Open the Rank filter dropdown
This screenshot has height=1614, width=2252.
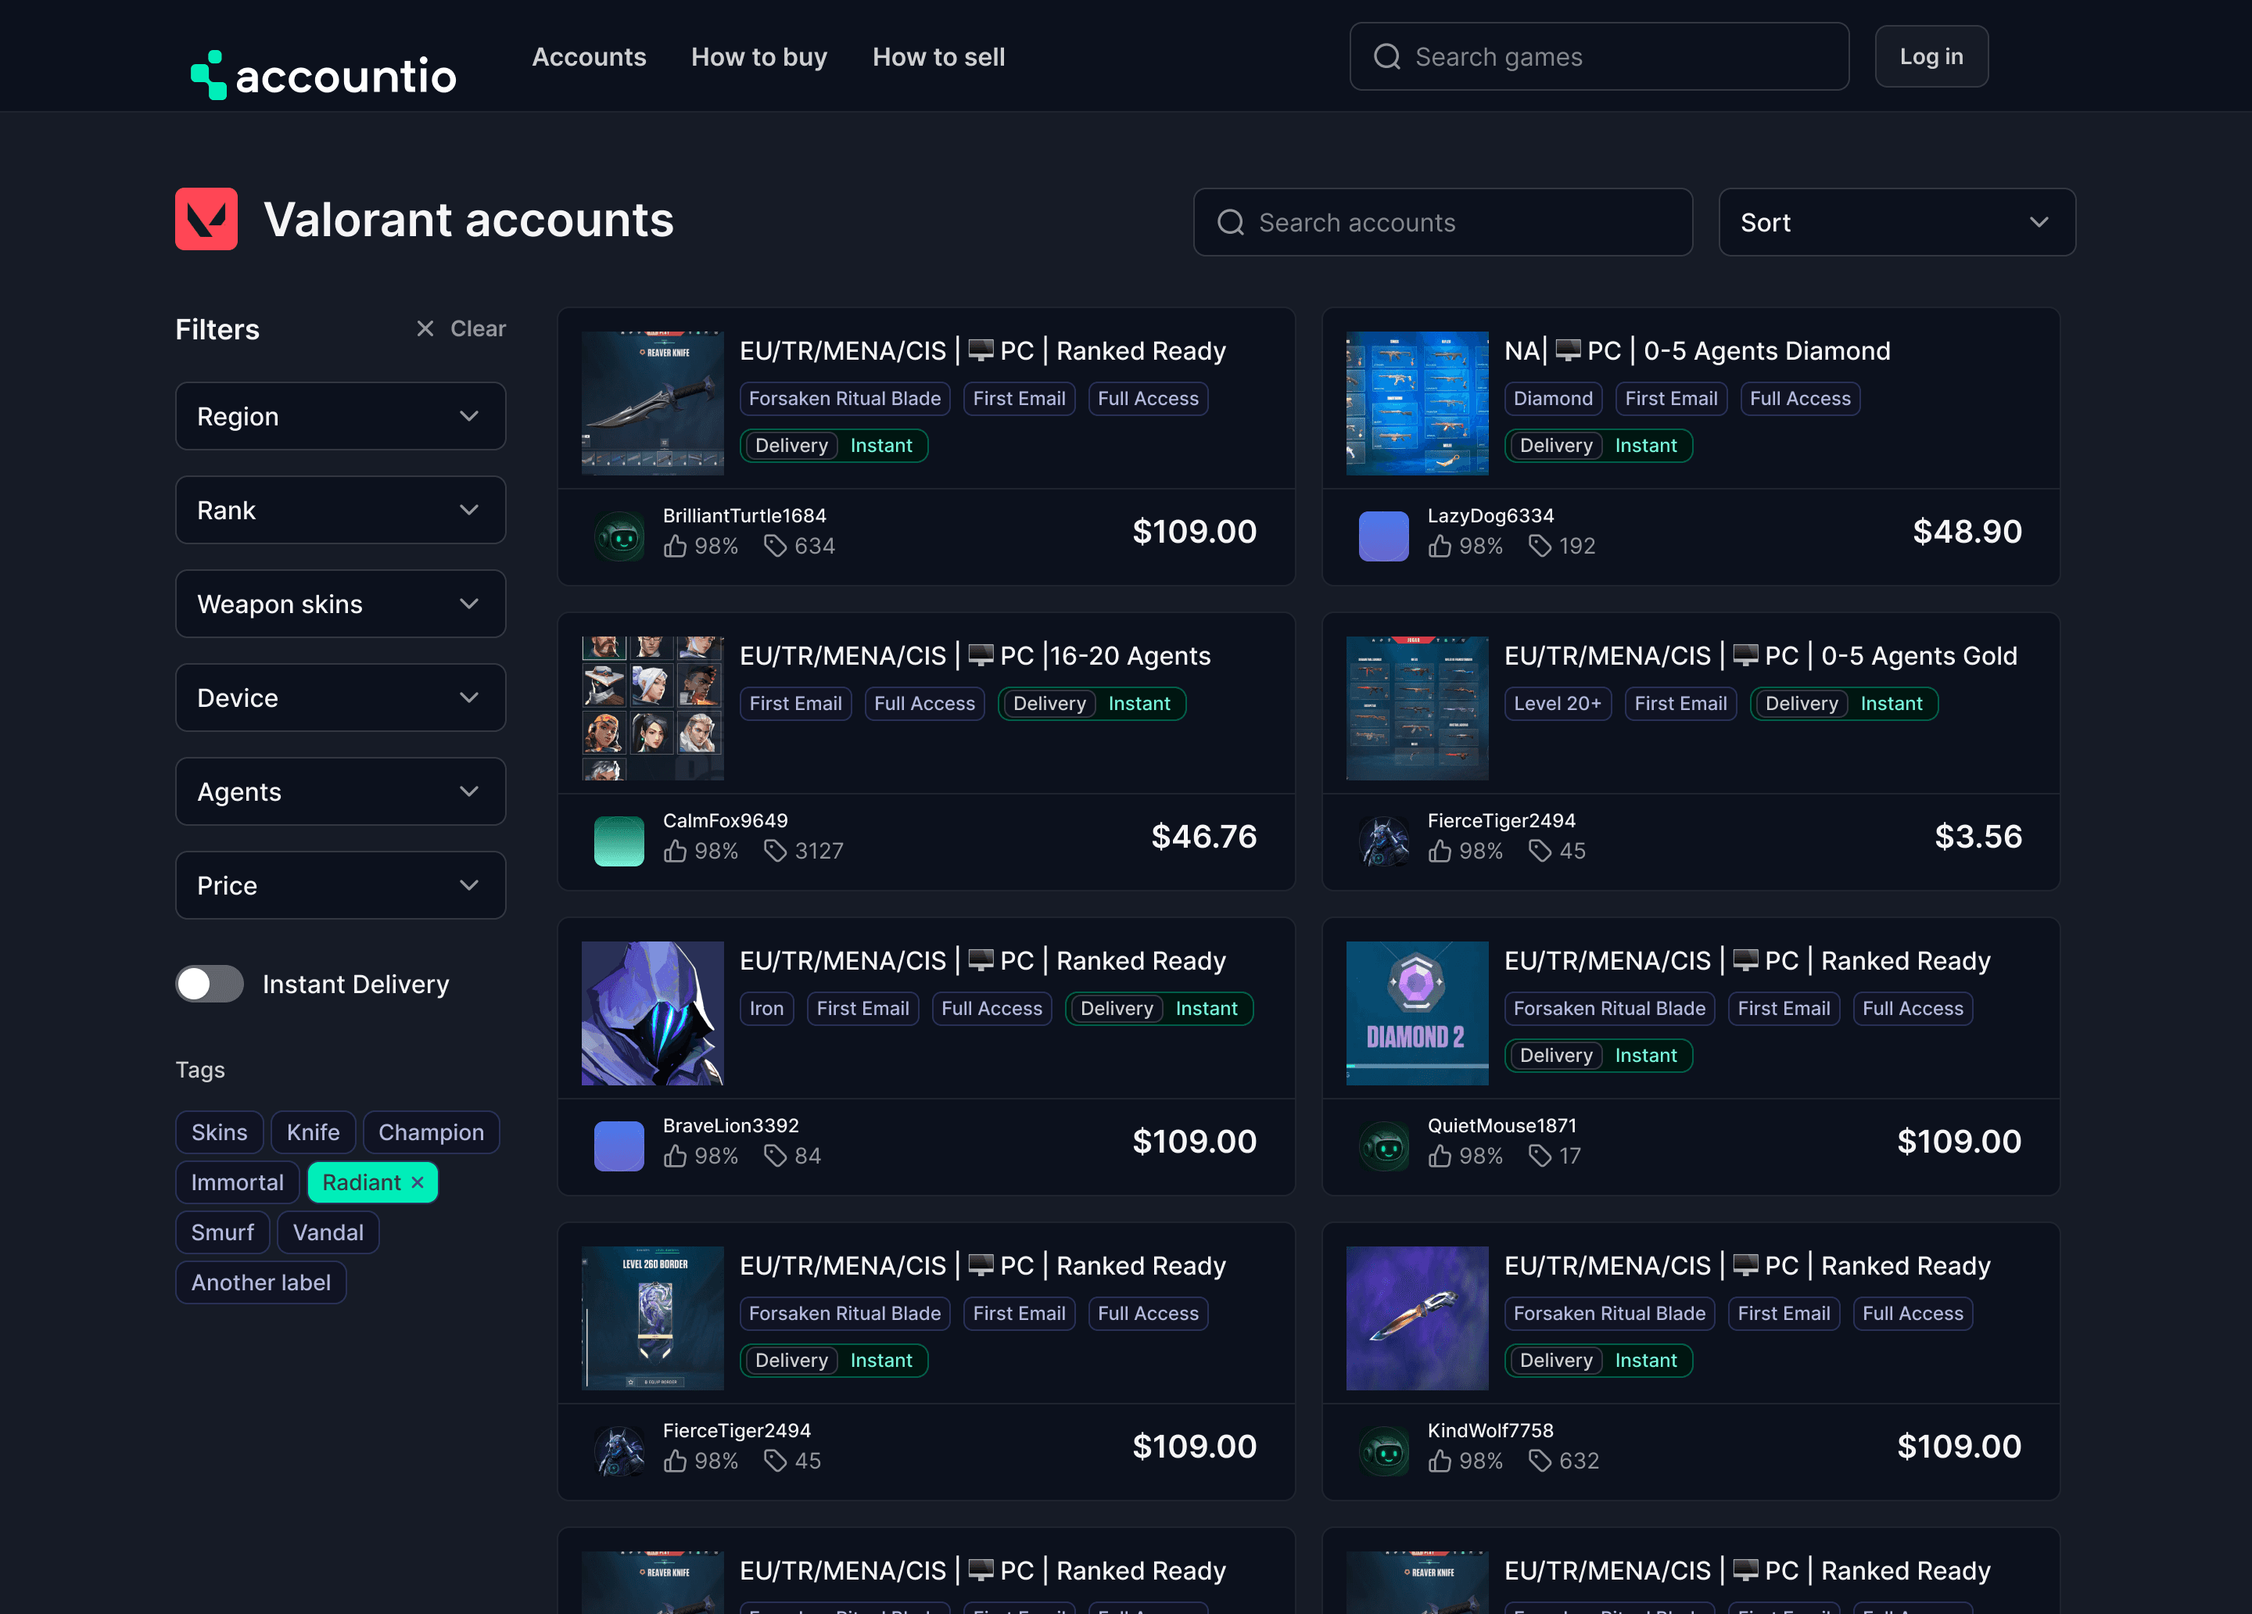click(341, 511)
